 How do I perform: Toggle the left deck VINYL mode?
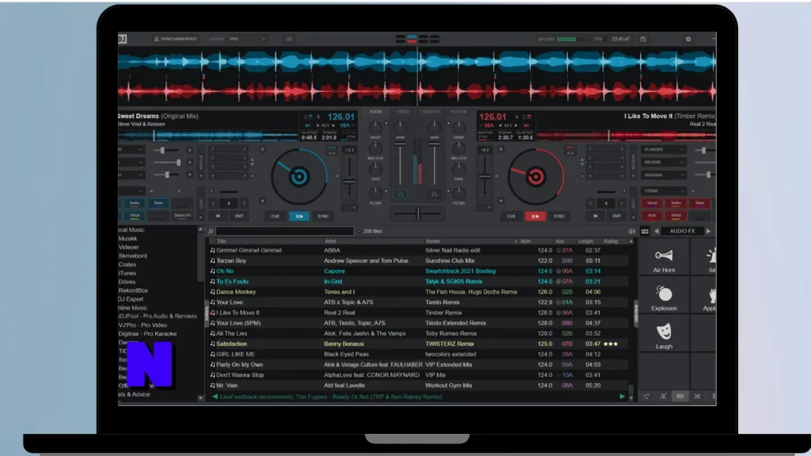click(x=332, y=148)
